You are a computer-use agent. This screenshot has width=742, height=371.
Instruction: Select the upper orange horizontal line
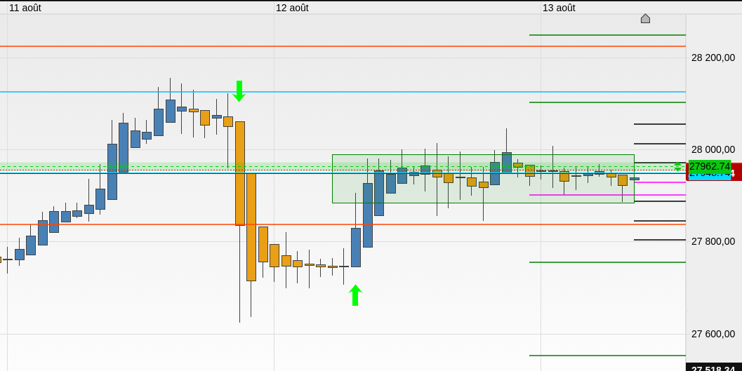(343, 46)
